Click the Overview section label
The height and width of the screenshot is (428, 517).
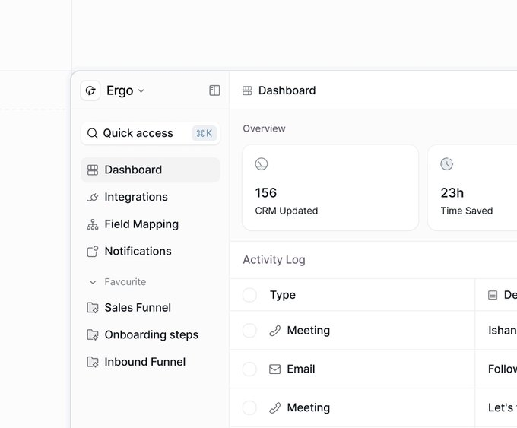coord(264,128)
